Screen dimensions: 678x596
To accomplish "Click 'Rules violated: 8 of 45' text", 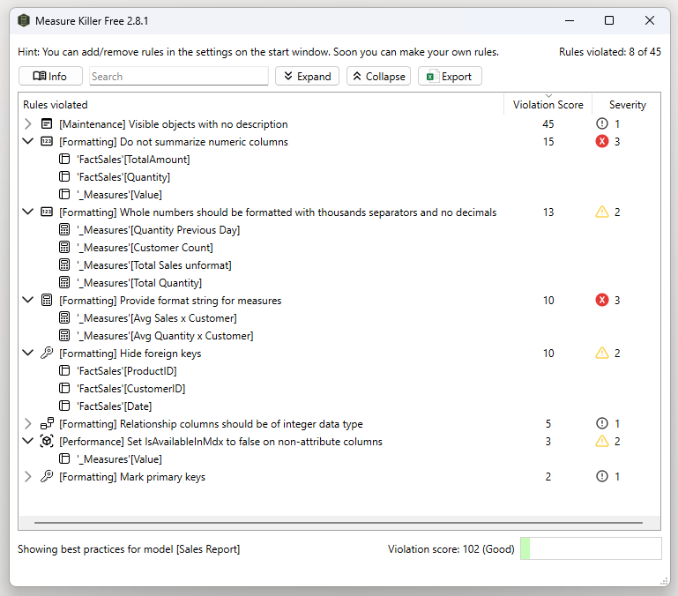I will click(x=610, y=52).
